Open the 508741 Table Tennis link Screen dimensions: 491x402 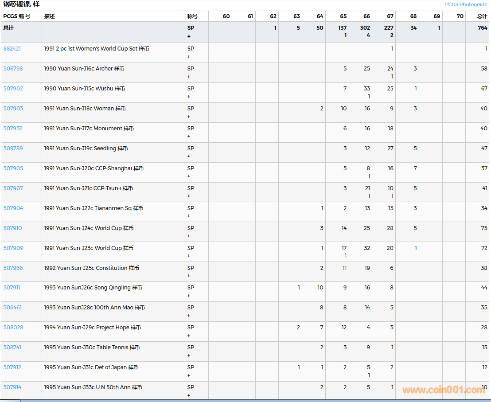coord(12,347)
